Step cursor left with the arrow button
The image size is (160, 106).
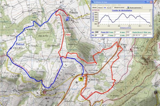(x=108, y=7)
